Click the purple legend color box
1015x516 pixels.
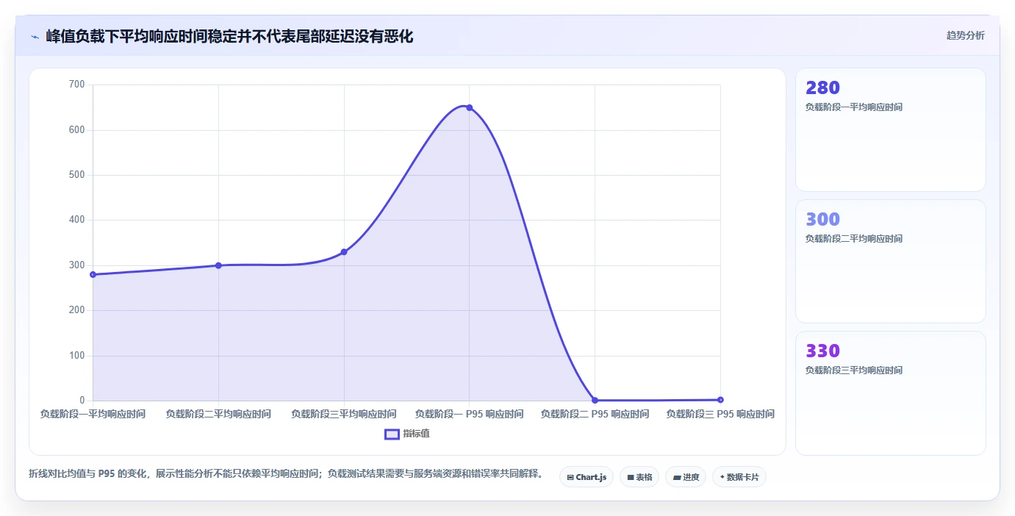click(x=392, y=434)
